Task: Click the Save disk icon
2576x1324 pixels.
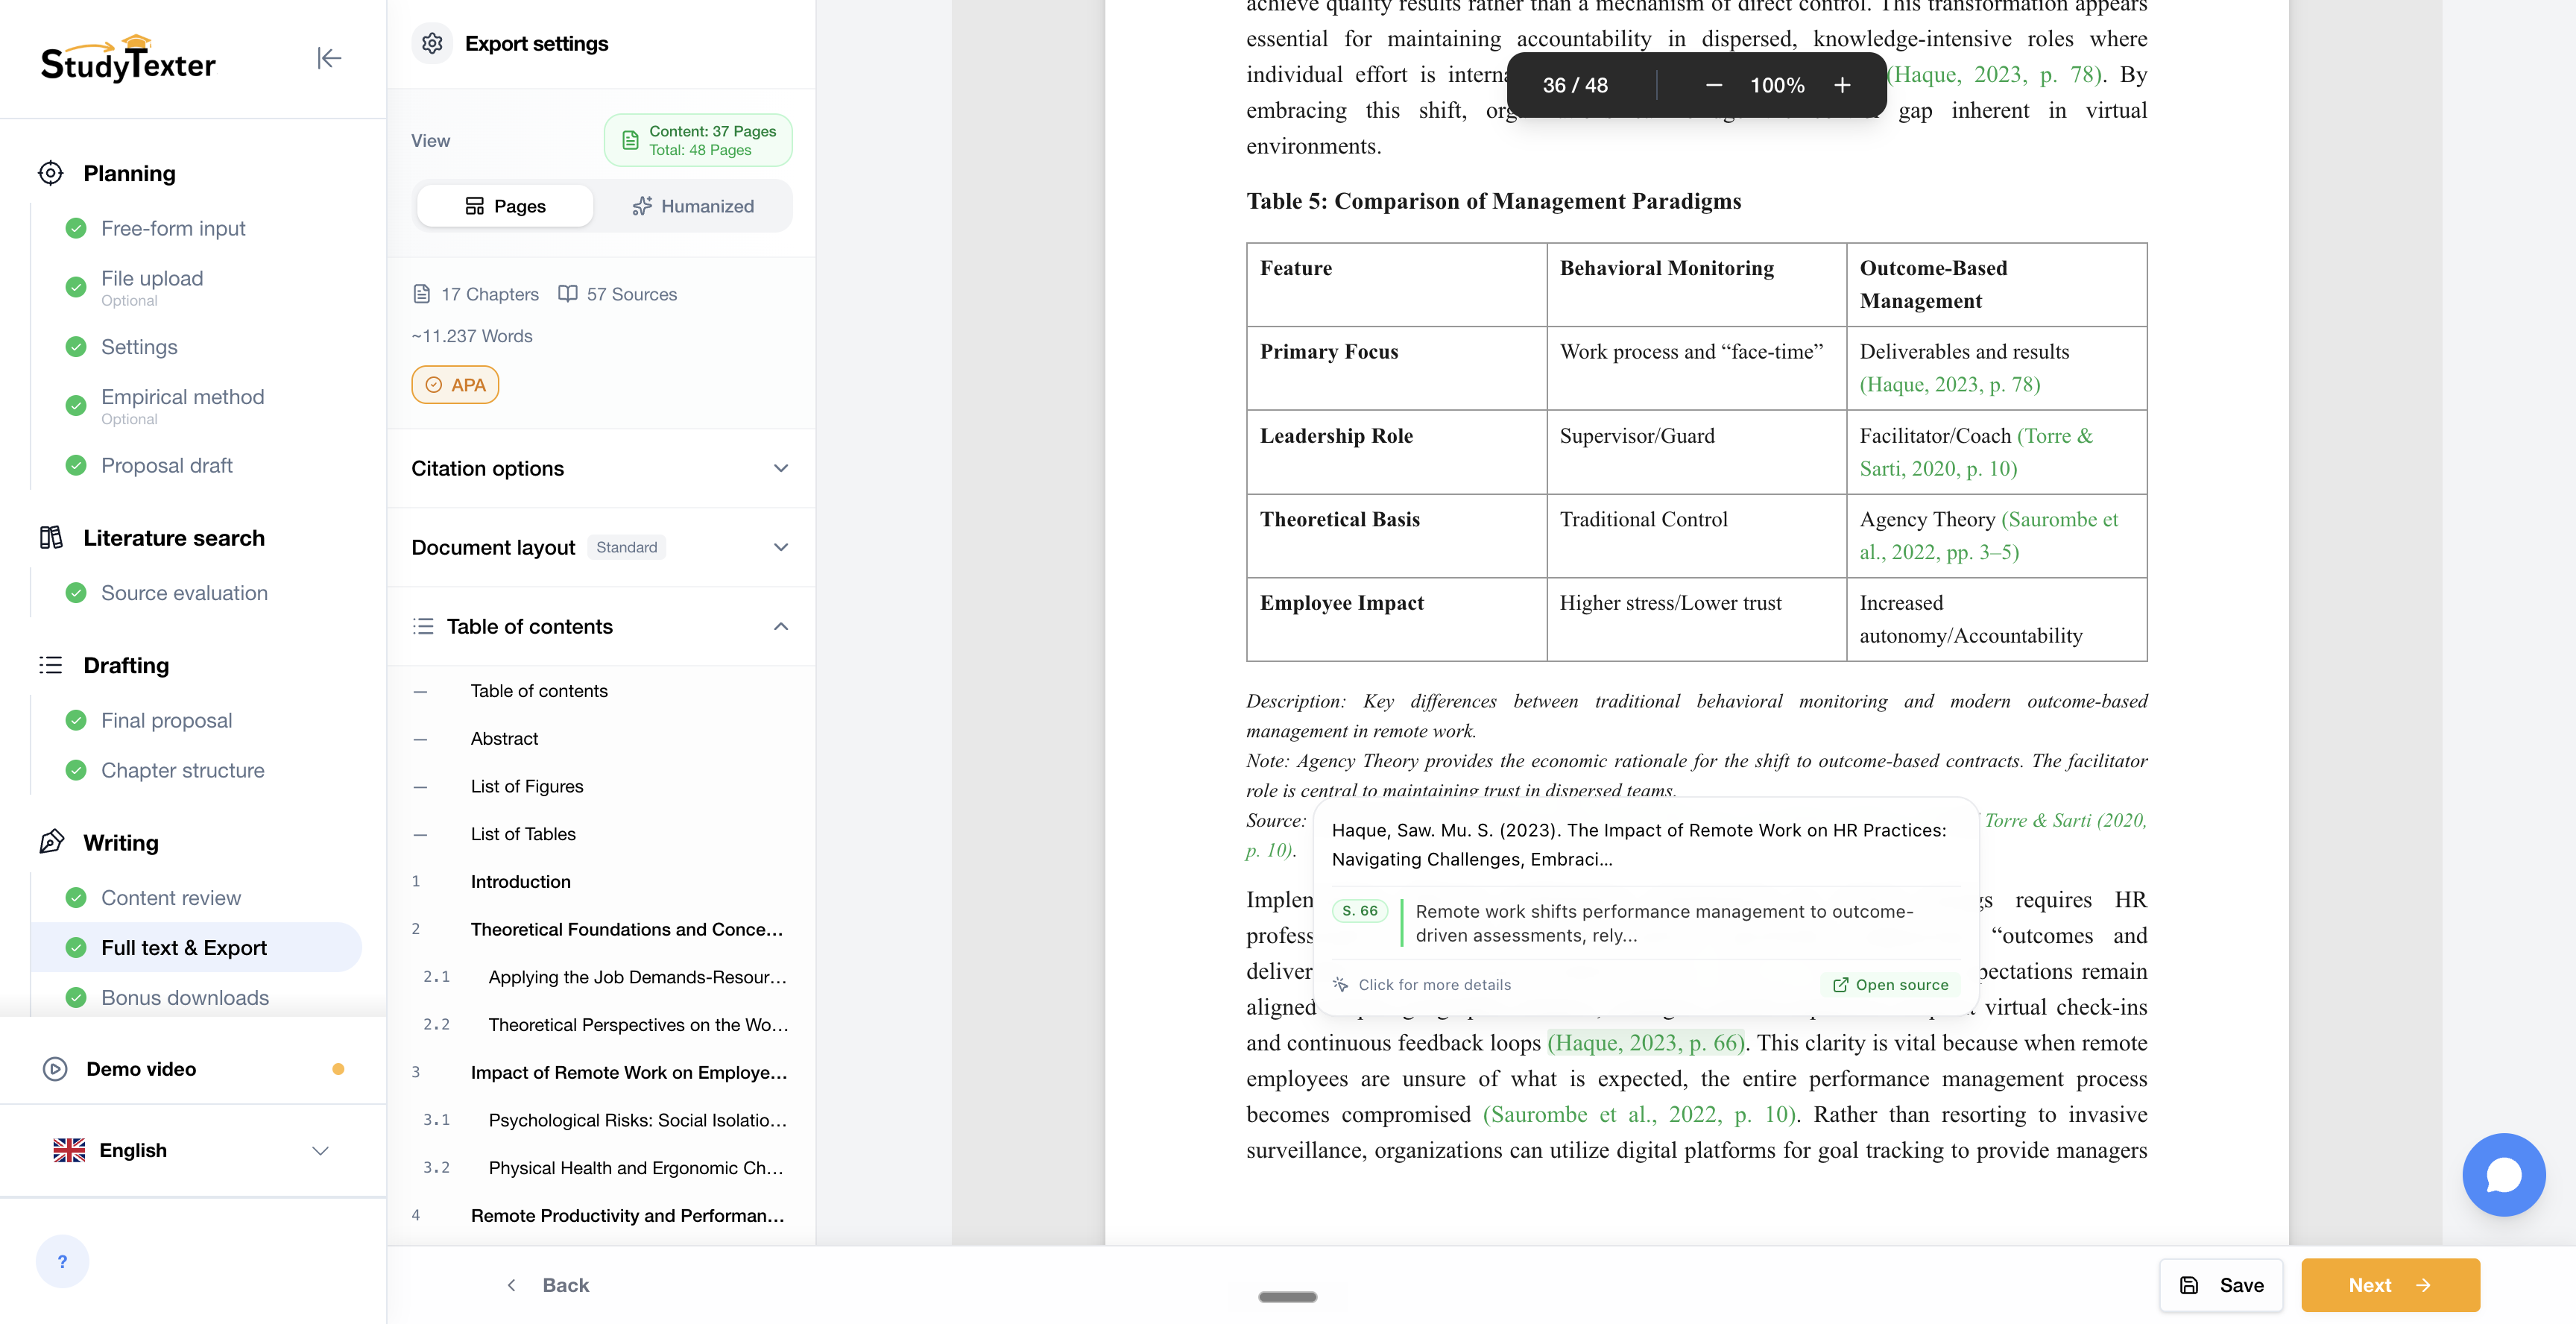Action: pyautogui.click(x=2189, y=1285)
